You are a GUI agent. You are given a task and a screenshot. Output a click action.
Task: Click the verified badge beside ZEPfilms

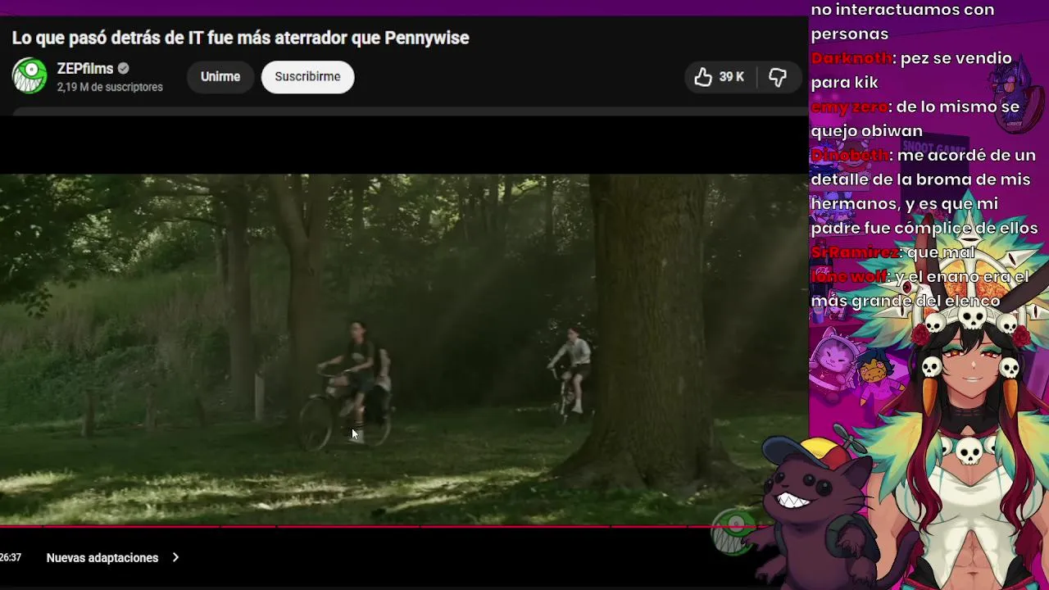[x=124, y=69]
